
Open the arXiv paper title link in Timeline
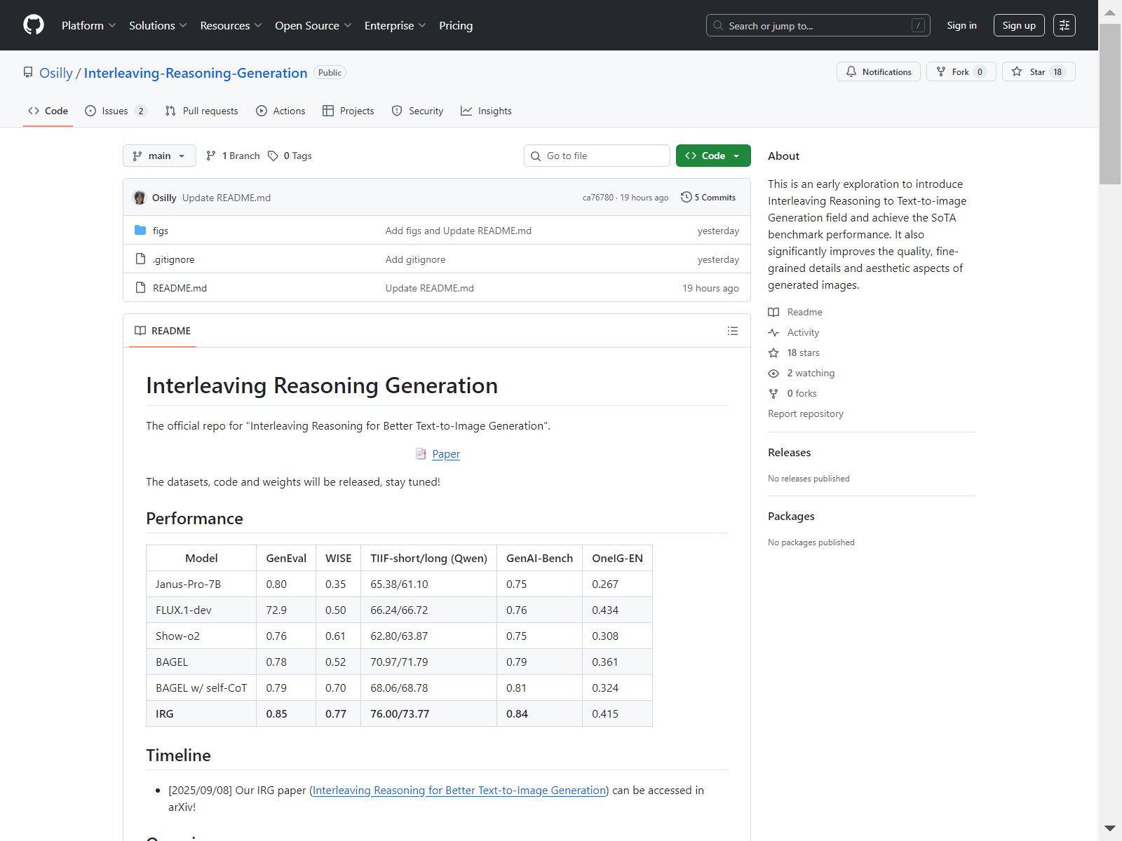pyautogui.click(x=459, y=791)
